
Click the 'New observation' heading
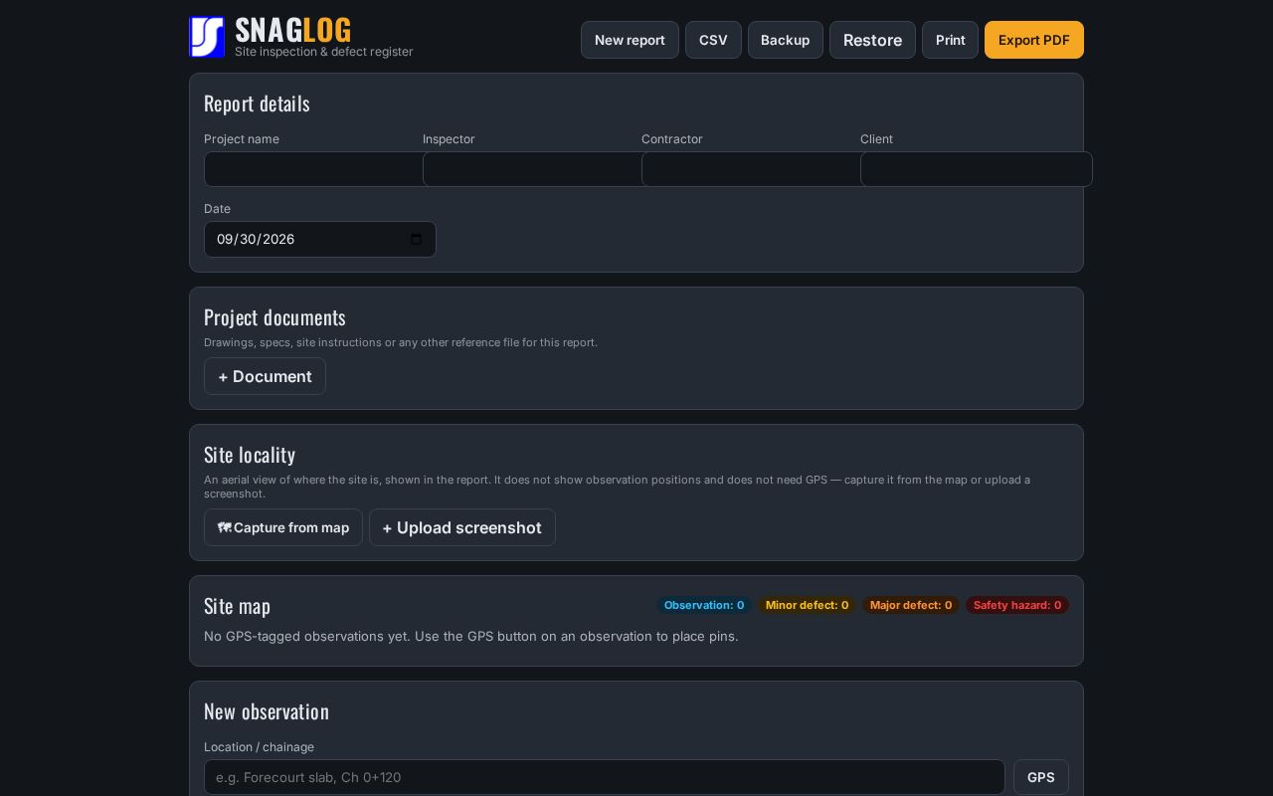[267, 711]
